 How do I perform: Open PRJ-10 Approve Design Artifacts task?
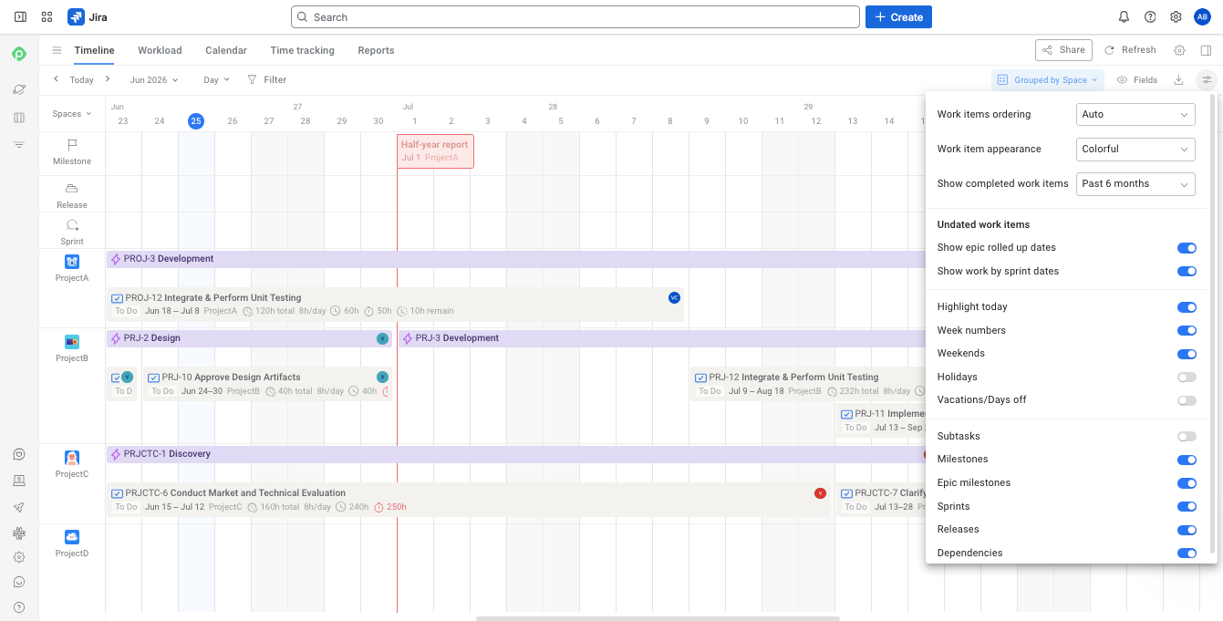click(267, 384)
